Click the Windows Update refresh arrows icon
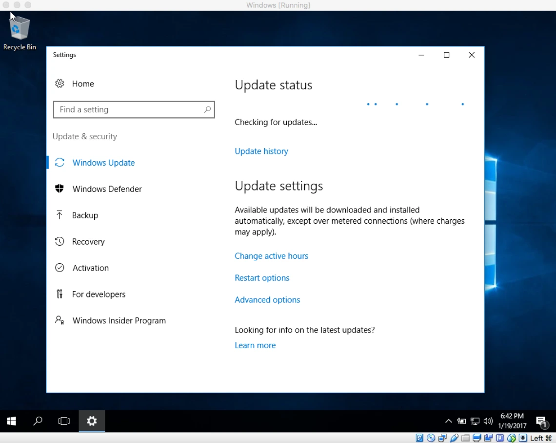Image resolution: width=556 pixels, height=443 pixels. (x=60, y=163)
